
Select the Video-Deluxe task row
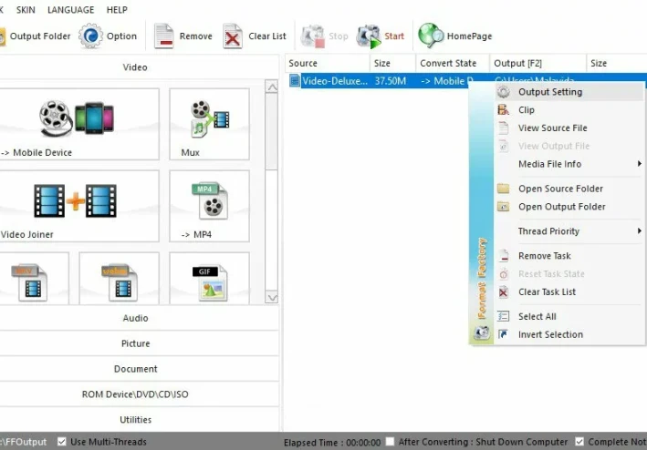pyautogui.click(x=466, y=81)
